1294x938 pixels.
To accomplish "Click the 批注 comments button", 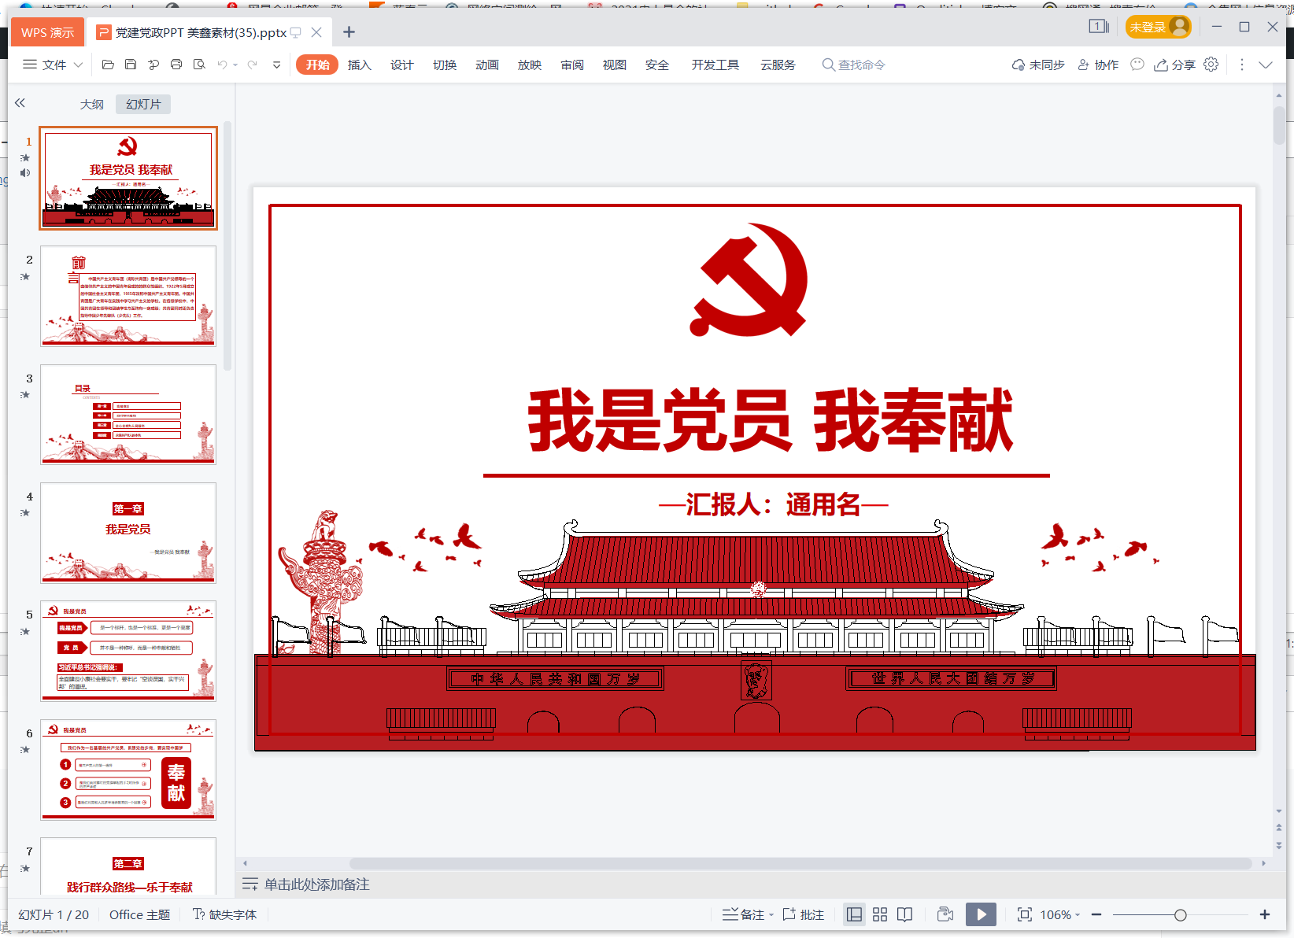I will coord(804,914).
